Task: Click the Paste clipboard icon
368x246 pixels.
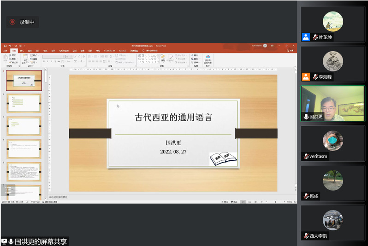Action: (x=5, y=58)
